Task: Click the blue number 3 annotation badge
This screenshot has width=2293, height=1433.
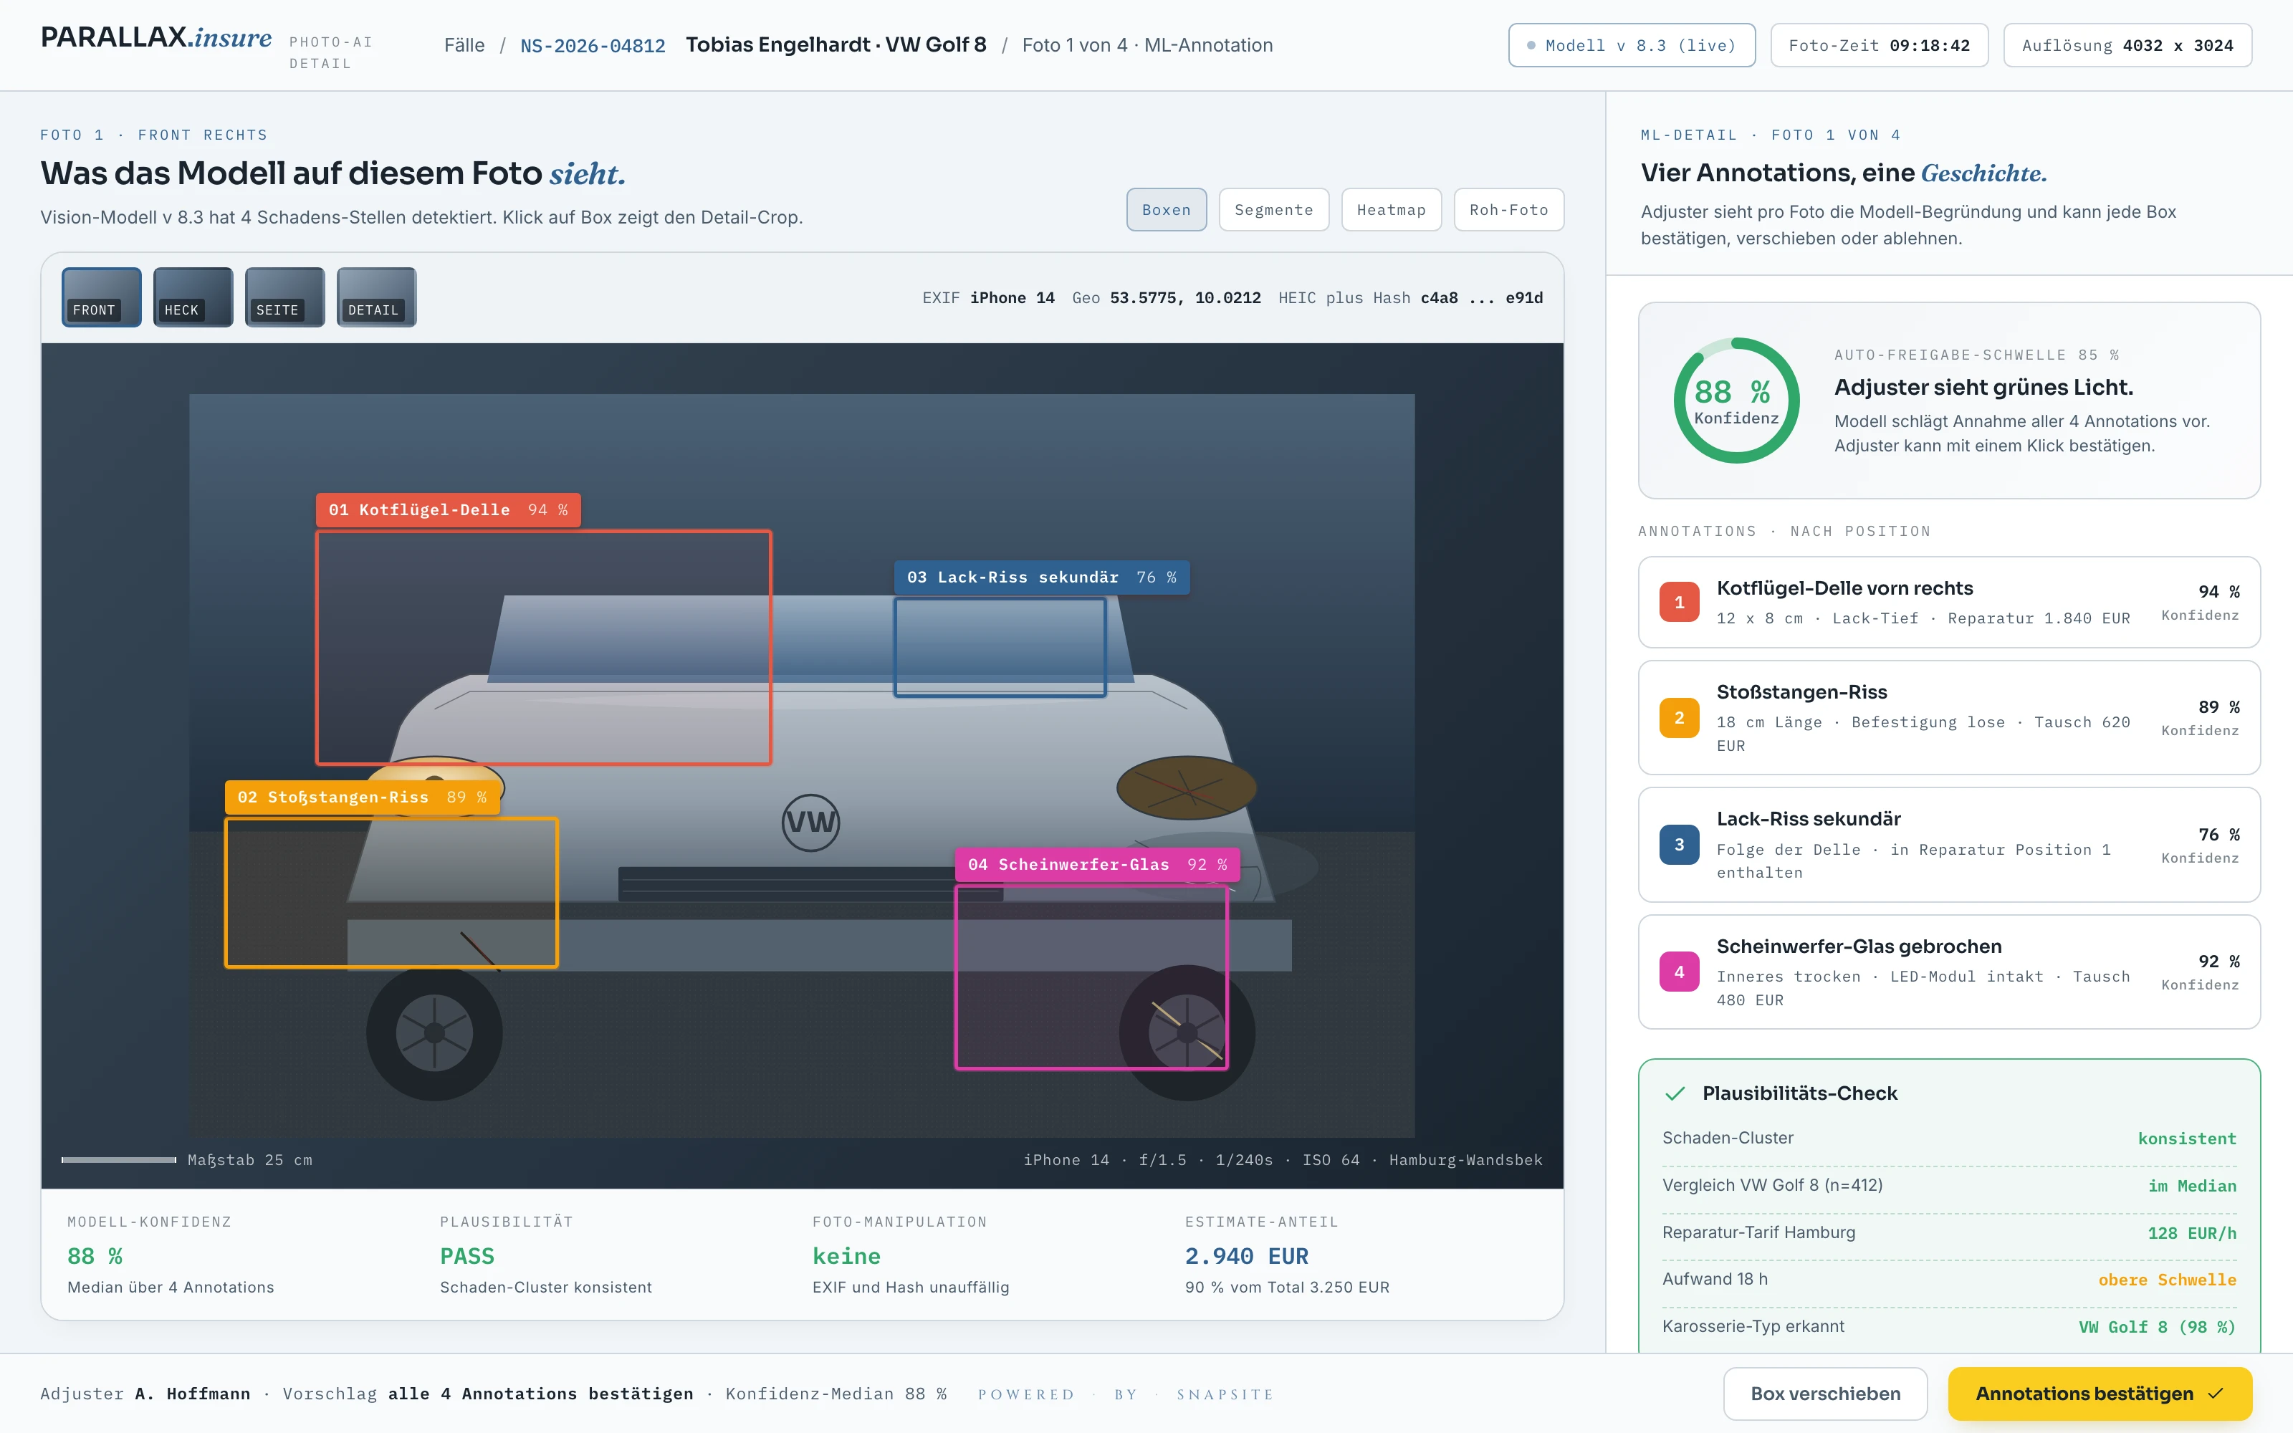Action: tap(1679, 845)
